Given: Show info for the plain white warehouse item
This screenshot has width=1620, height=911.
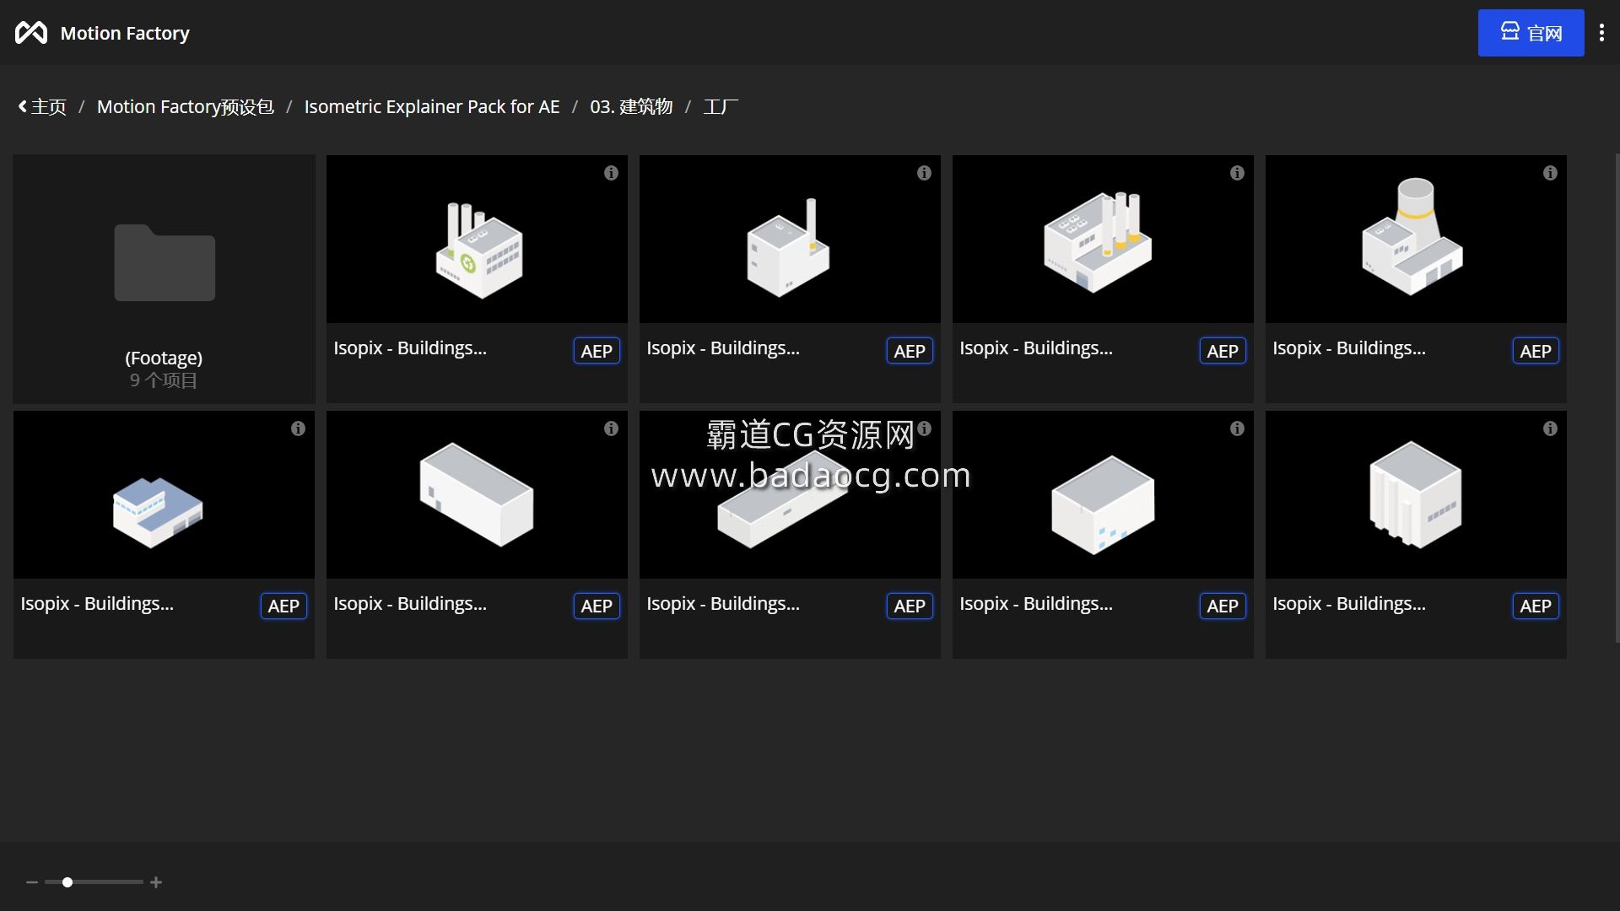Looking at the screenshot, I should pos(611,429).
